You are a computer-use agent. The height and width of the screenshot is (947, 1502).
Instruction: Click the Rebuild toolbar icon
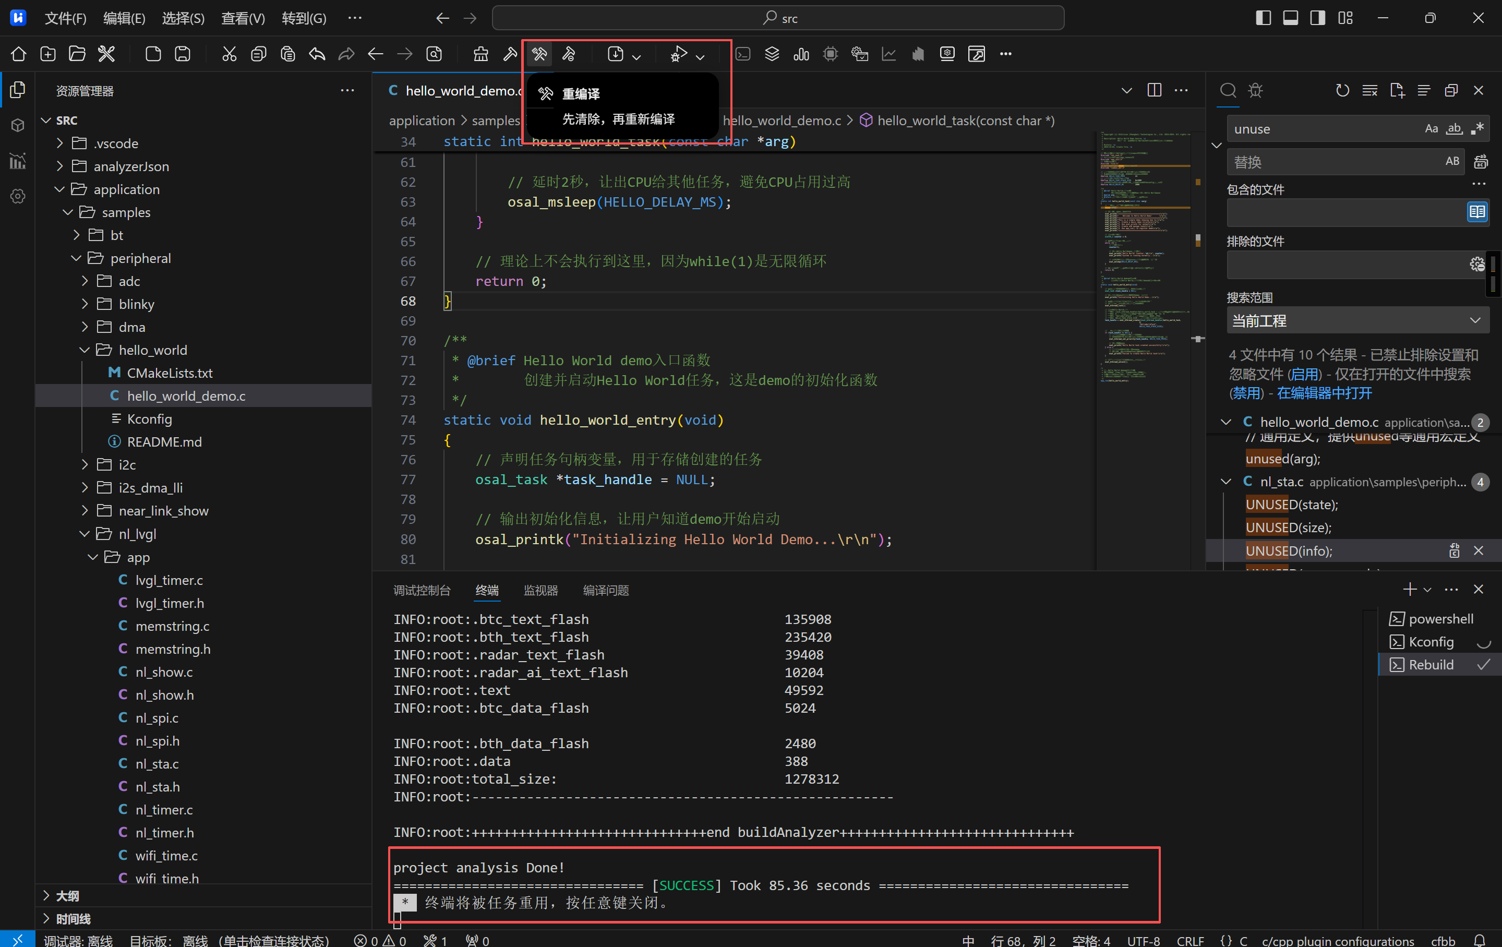pos(539,54)
